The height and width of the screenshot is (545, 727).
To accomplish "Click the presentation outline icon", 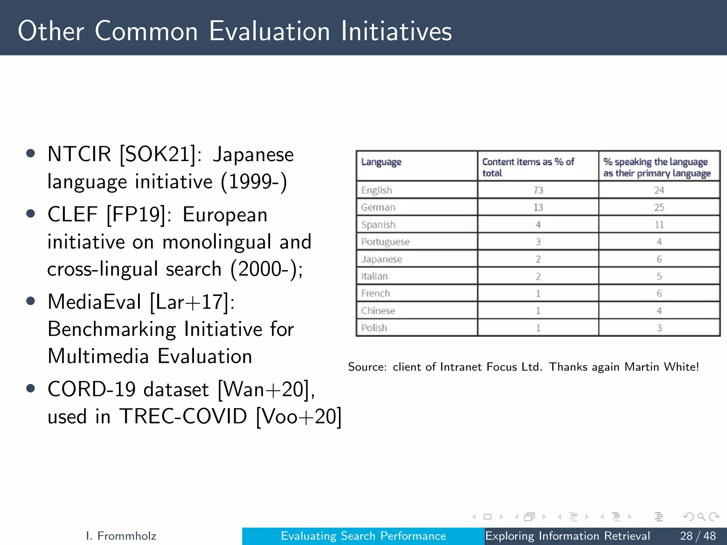I will (x=659, y=517).
